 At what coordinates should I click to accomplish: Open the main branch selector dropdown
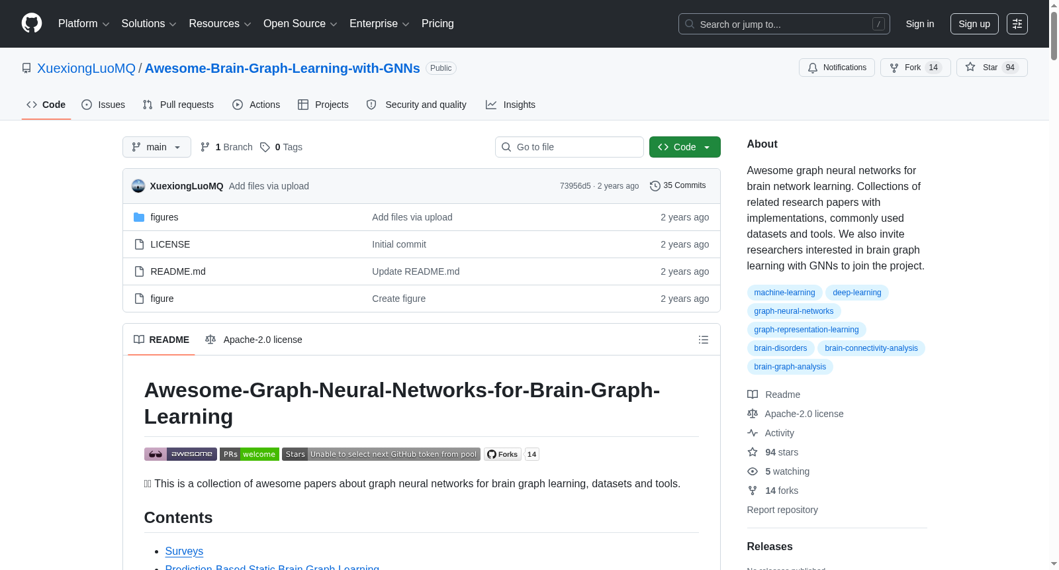[157, 147]
